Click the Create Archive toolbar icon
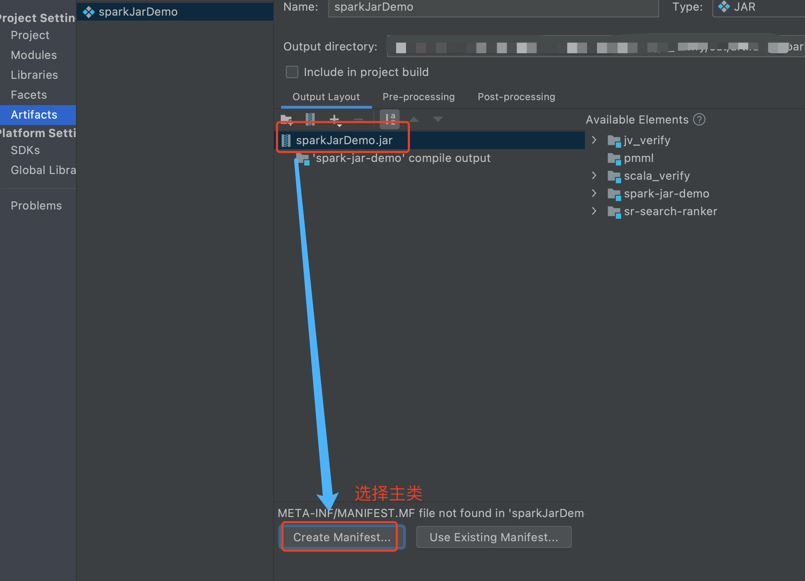The image size is (805, 581). point(310,119)
